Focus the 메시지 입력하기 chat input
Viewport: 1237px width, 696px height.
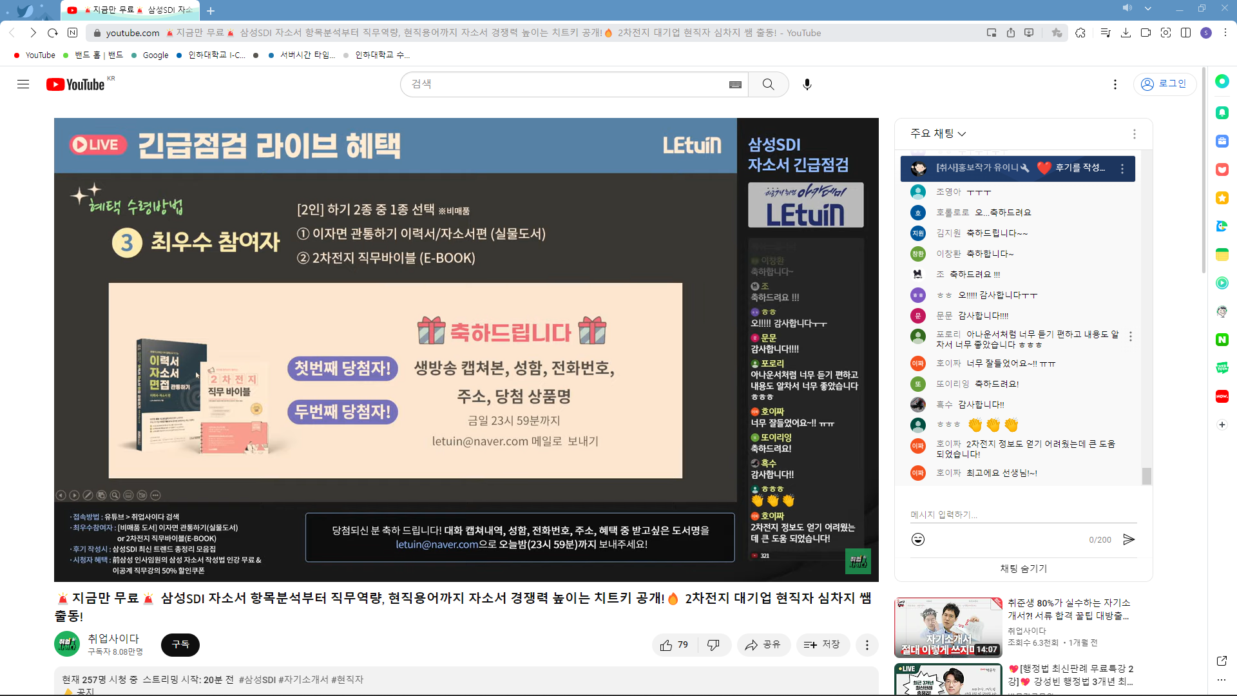[1023, 514]
